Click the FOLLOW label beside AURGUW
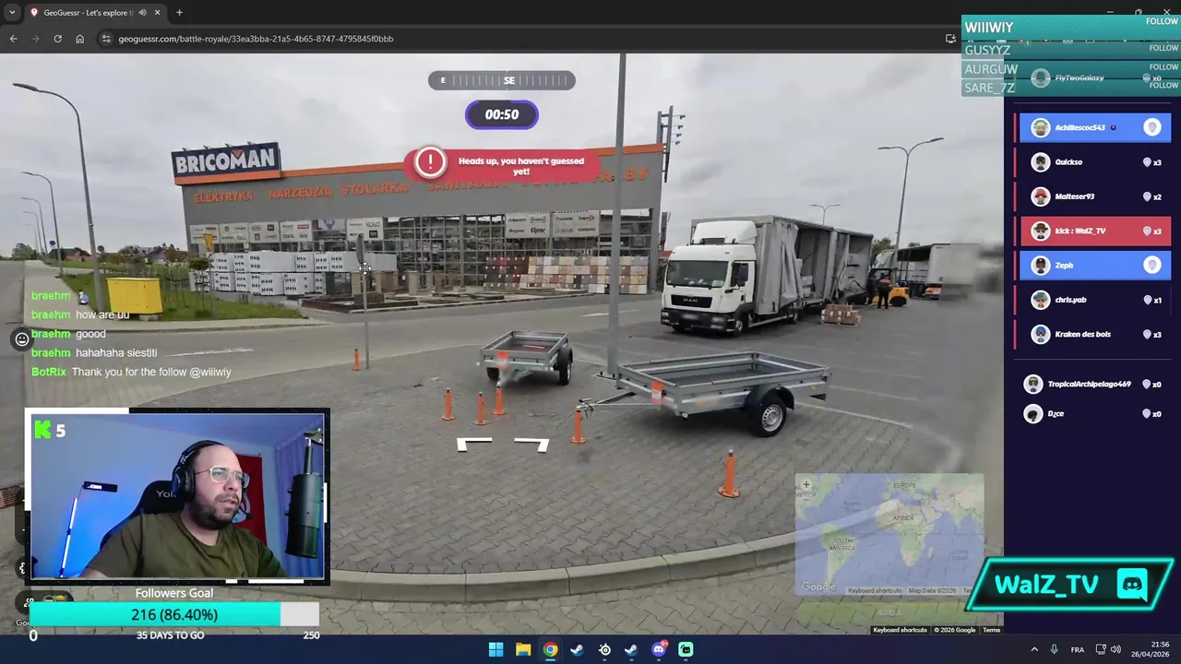 pos(1163,66)
